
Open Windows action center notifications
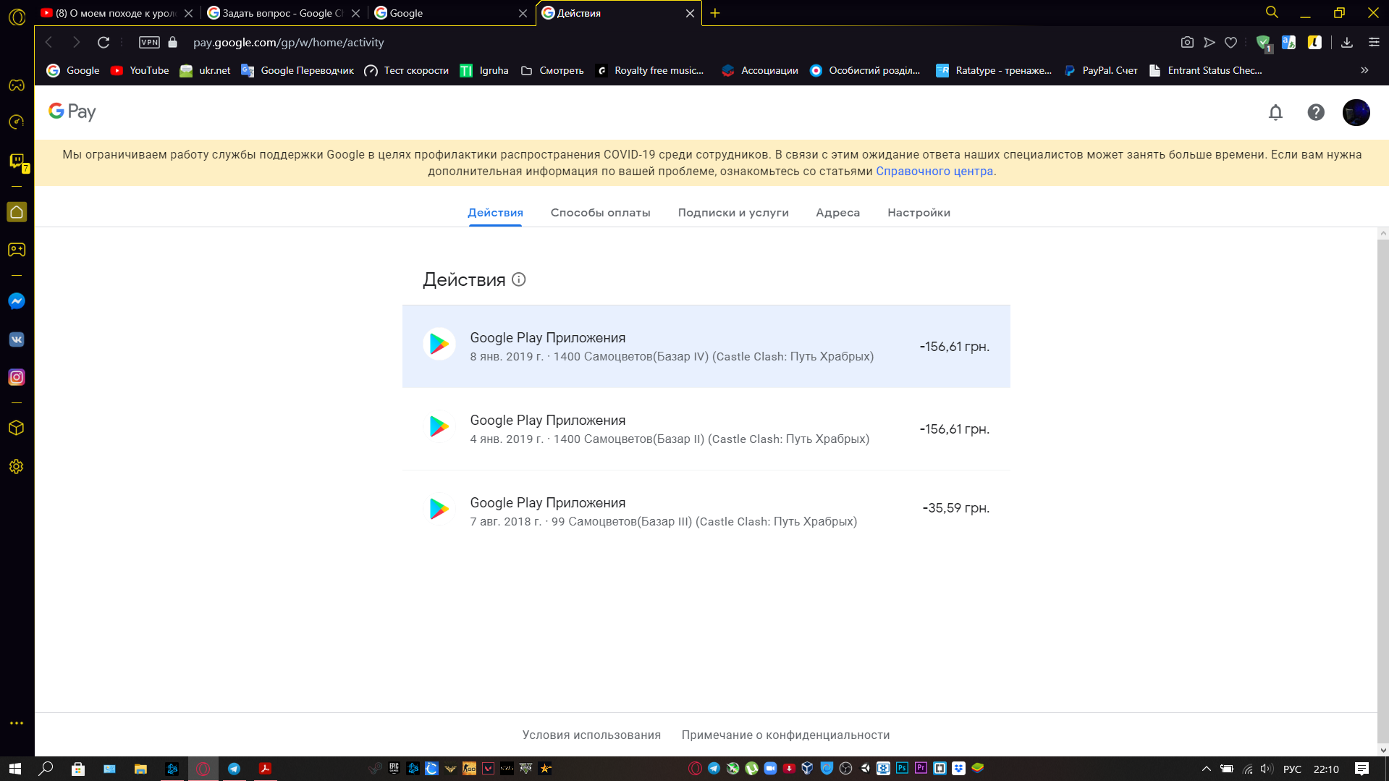point(1361,769)
